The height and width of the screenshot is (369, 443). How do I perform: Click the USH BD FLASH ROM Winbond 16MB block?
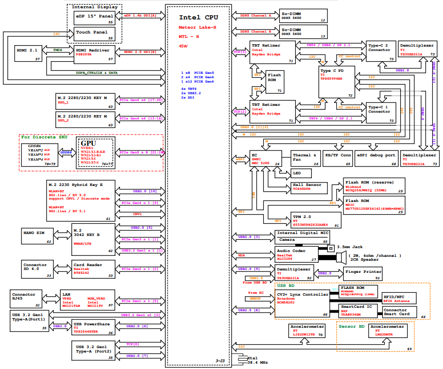[x=358, y=291]
